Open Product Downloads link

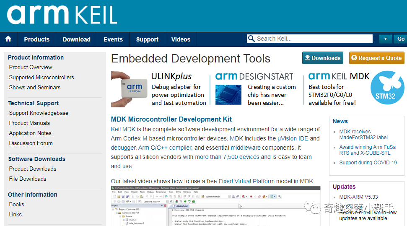(x=33, y=169)
